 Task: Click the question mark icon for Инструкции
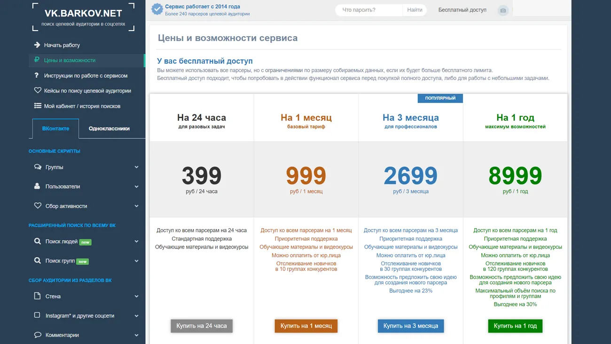(x=37, y=75)
